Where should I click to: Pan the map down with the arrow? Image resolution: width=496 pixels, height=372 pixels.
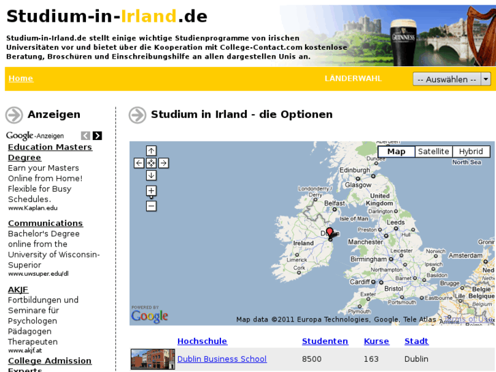[151, 175]
